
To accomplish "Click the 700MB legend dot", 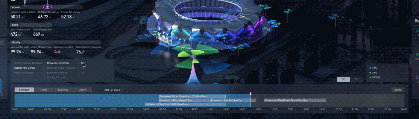I will (370, 77).
